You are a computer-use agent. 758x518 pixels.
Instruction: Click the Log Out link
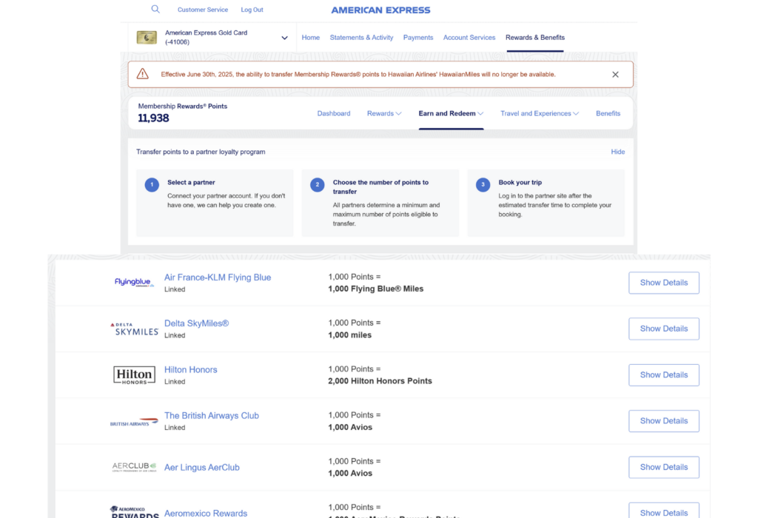252,10
